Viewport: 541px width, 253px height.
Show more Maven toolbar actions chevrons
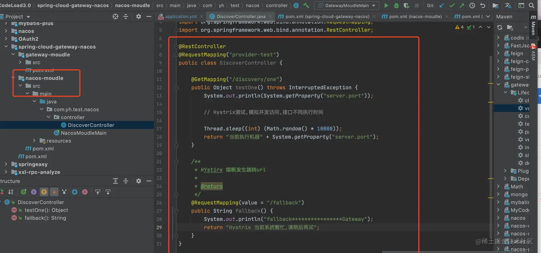coord(526,27)
